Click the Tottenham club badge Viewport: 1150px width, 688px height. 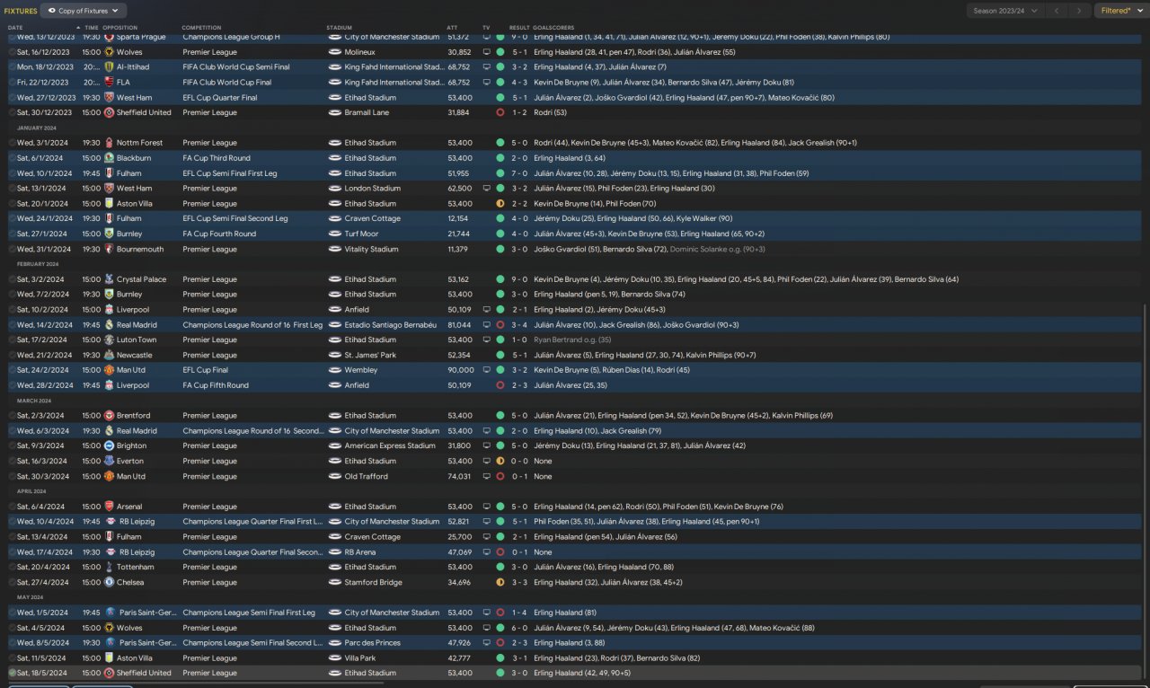[109, 568]
